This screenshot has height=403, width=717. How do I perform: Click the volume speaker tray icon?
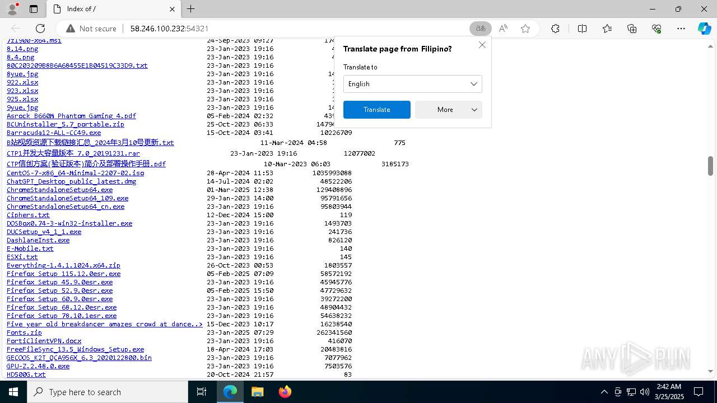pyautogui.click(x=644, y=392)
